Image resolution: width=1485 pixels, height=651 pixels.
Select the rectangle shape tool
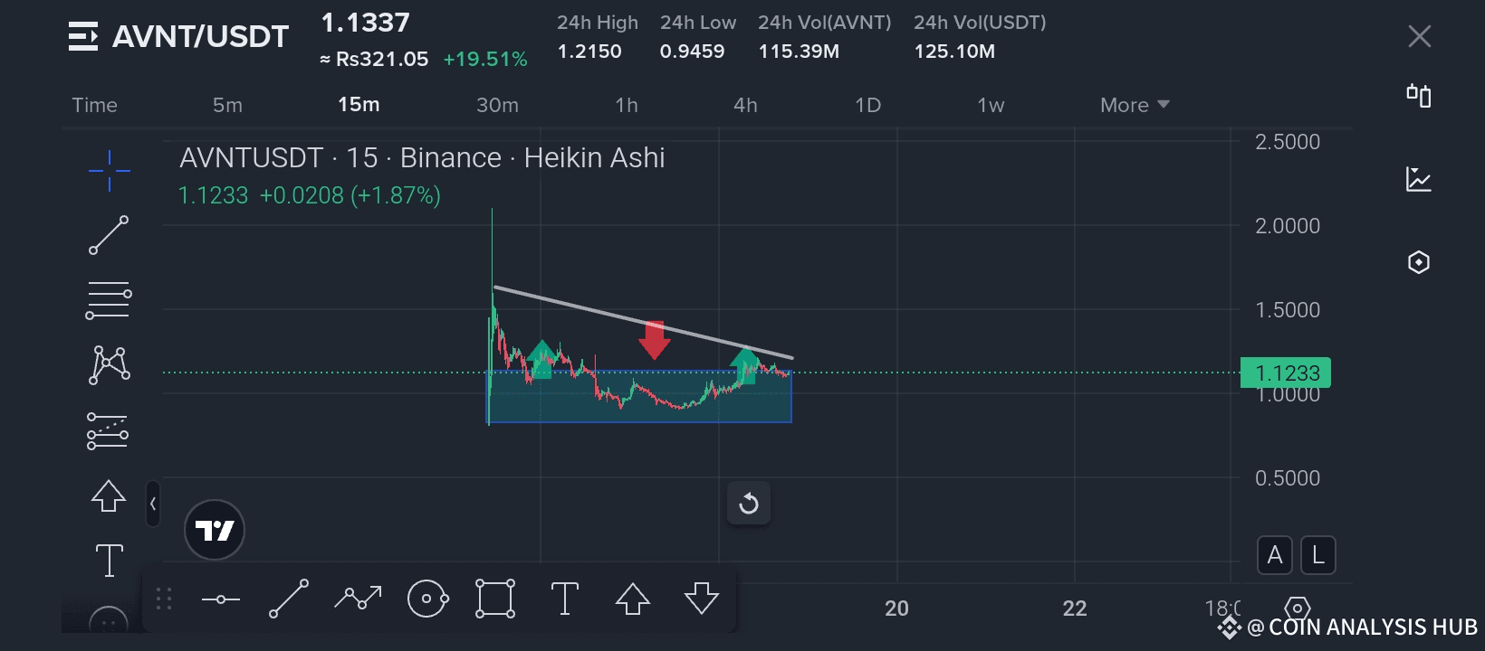click(x=495, y=599)
